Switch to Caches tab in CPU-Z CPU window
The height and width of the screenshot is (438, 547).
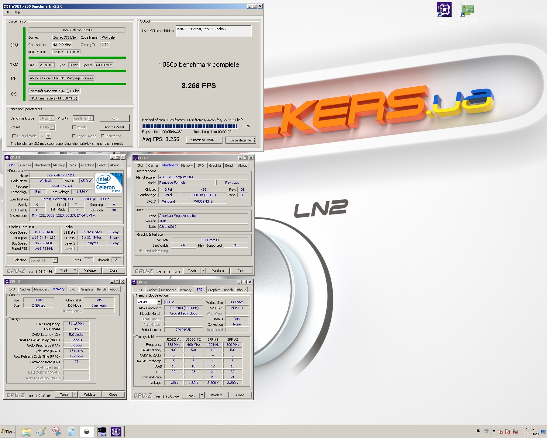(x=26, y=165)
